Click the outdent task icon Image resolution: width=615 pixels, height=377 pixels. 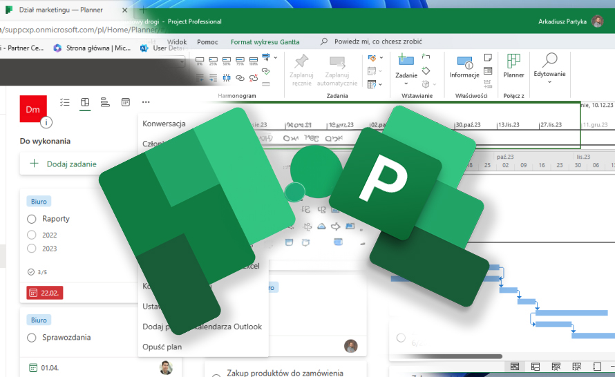(200, 77)
